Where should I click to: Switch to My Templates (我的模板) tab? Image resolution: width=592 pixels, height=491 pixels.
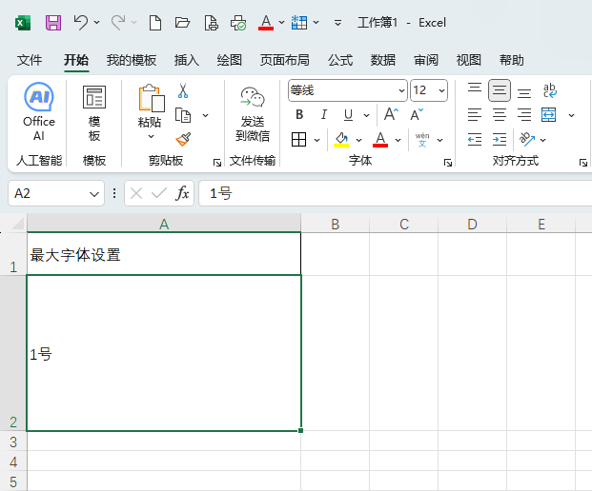click(131, 60)
